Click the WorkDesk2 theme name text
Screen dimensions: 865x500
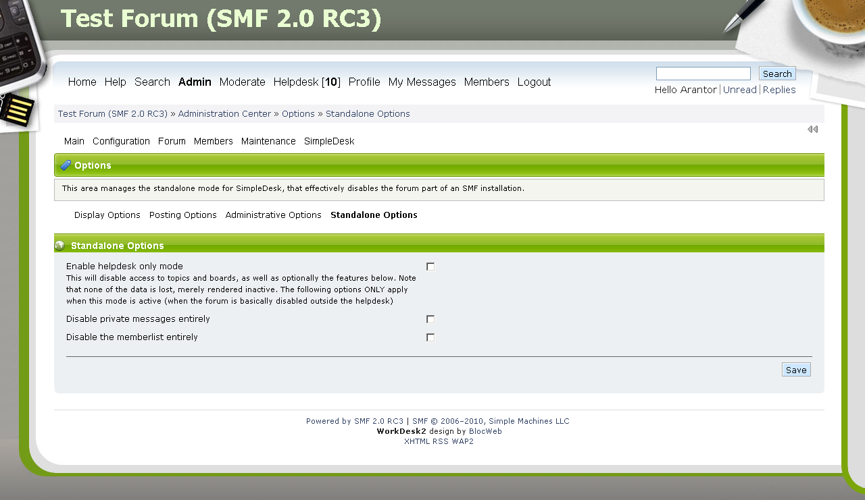(401, 431)
